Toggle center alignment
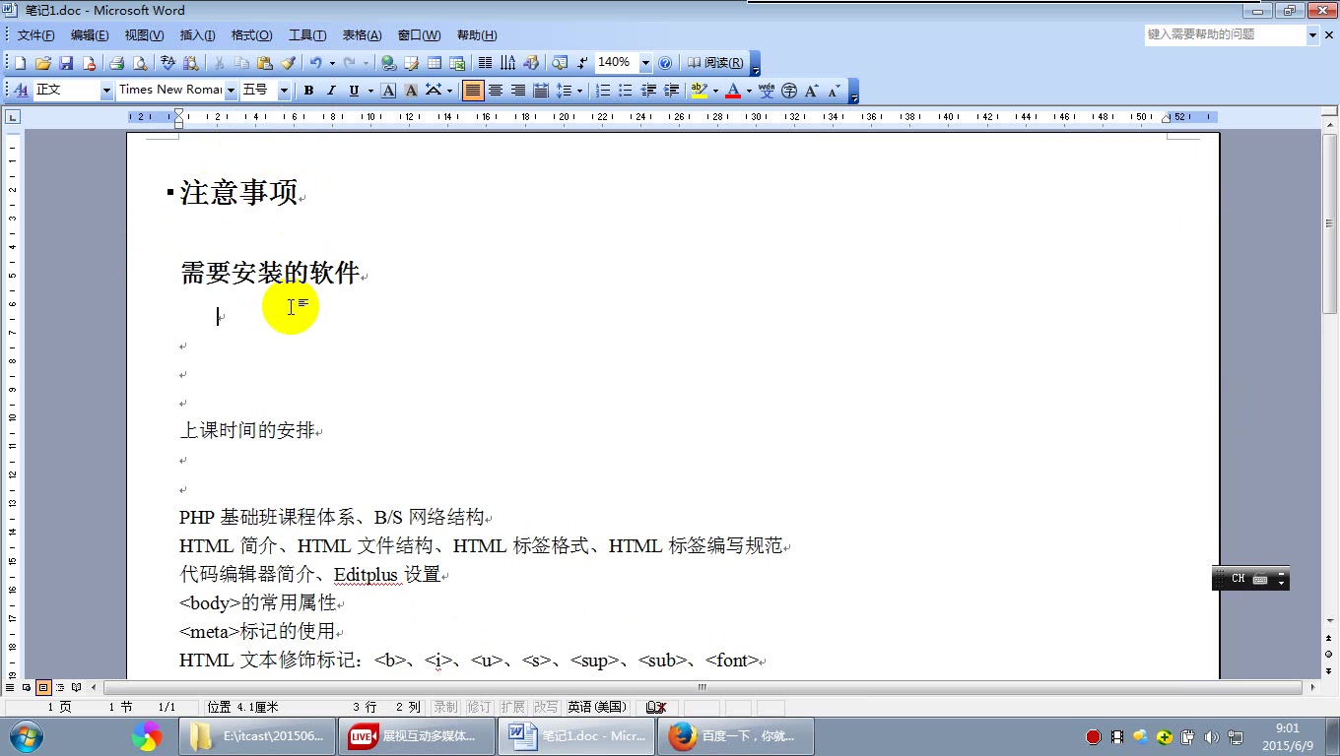This screenshot has height=756, width=1340. click(496, 91)
